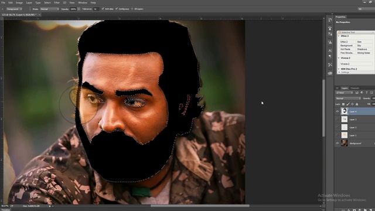Open the Character panel 'A' icon in the dock
This screenshot has height=211, width=375.
point(330,50)
